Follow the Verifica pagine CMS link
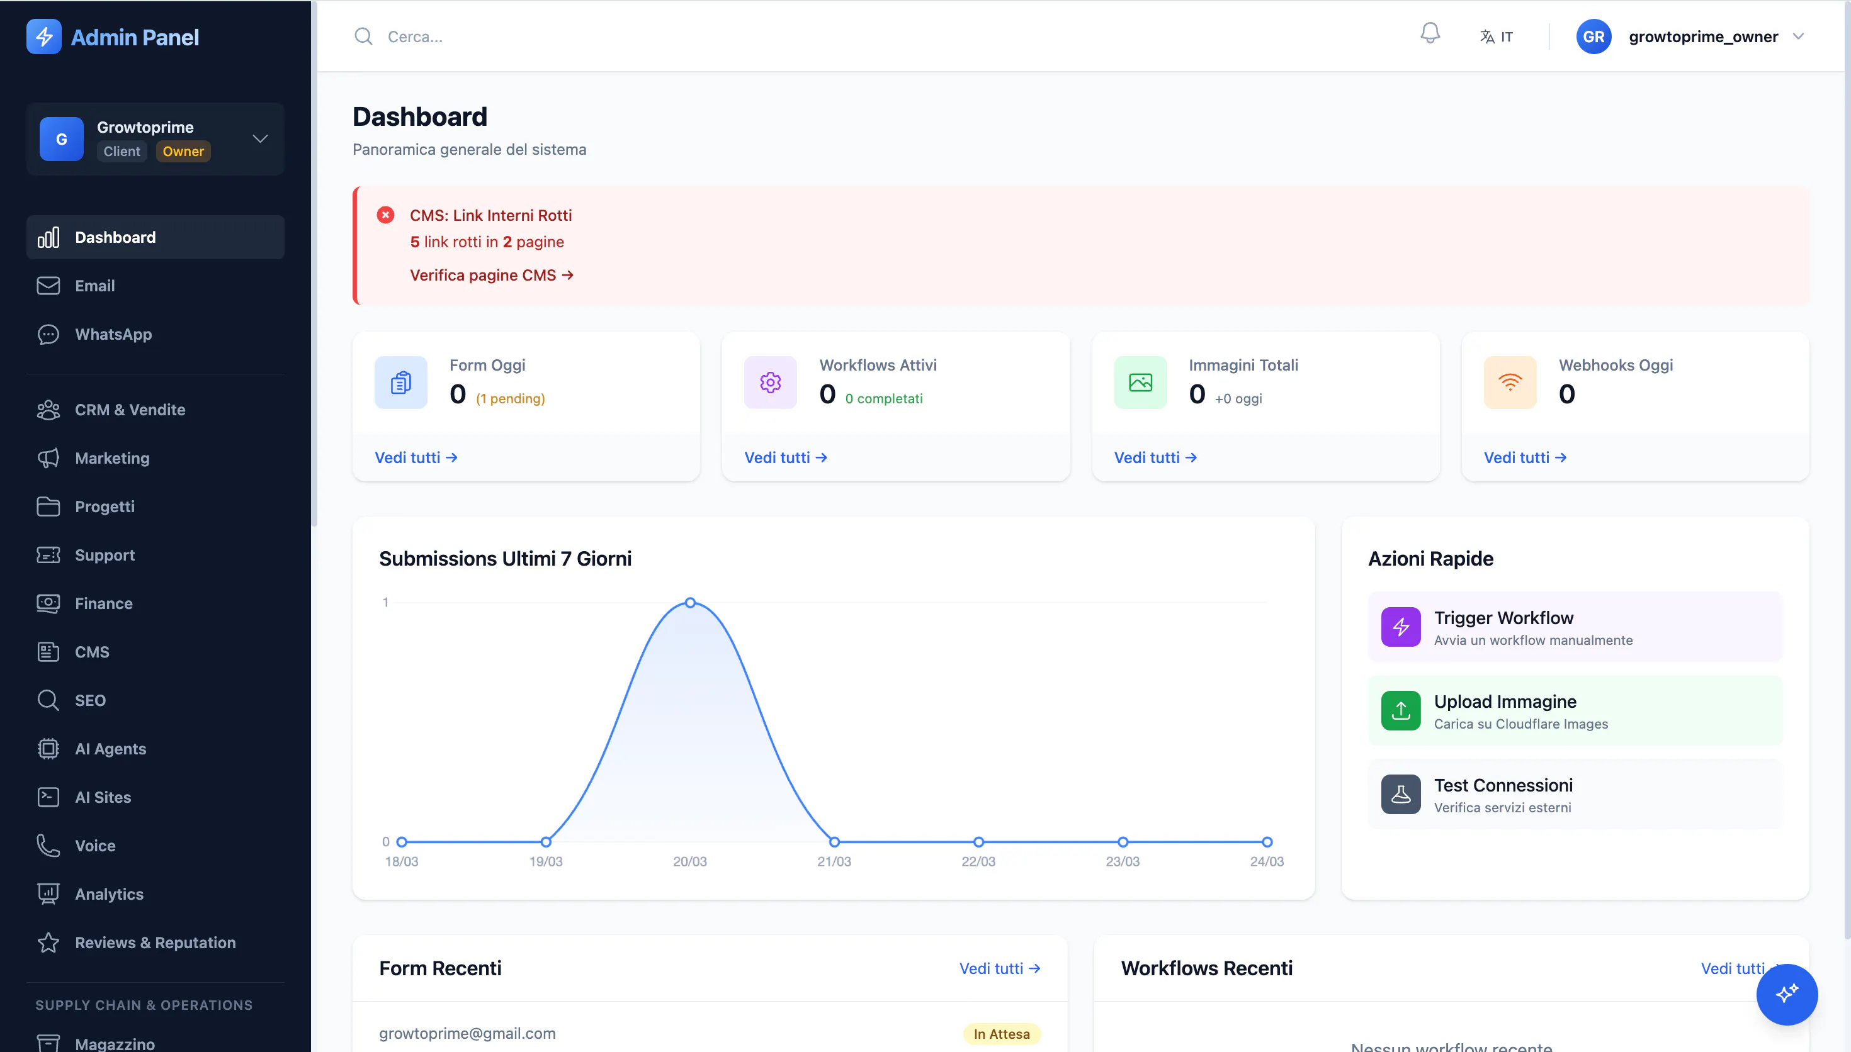Viewport: 1851px width, 1052px height. [492, 276]
